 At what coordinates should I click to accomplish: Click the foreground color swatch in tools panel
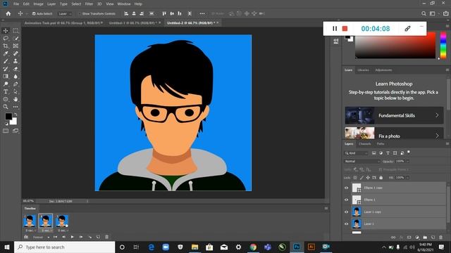8,116
